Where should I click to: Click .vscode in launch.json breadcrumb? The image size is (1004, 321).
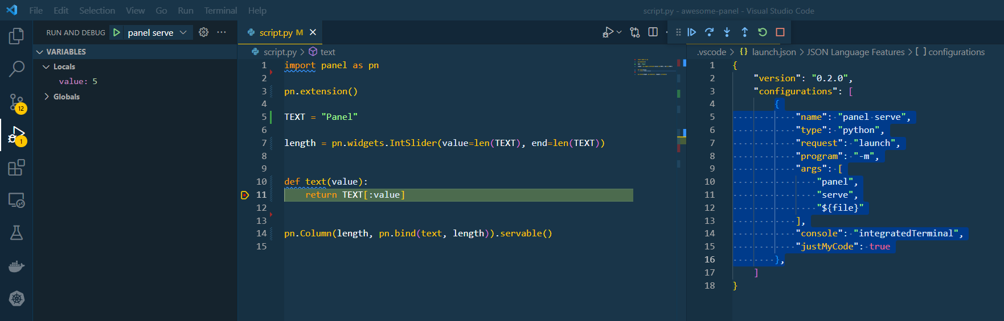click(x=712, y=52)
